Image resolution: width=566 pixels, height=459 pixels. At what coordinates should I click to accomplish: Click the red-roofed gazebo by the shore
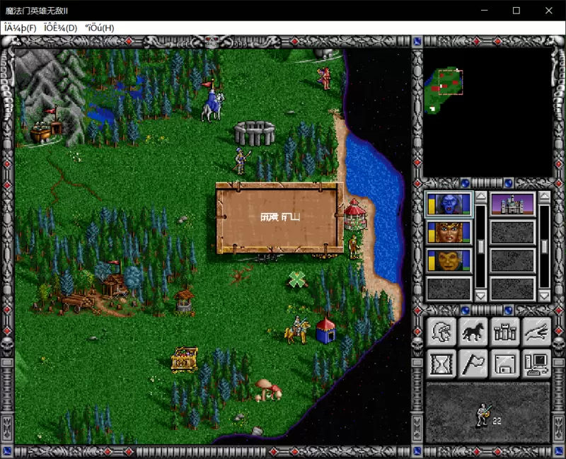point(355,215)
